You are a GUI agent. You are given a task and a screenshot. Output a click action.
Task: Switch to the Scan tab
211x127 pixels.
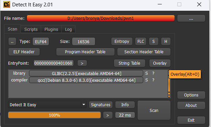tap(12, 29)
